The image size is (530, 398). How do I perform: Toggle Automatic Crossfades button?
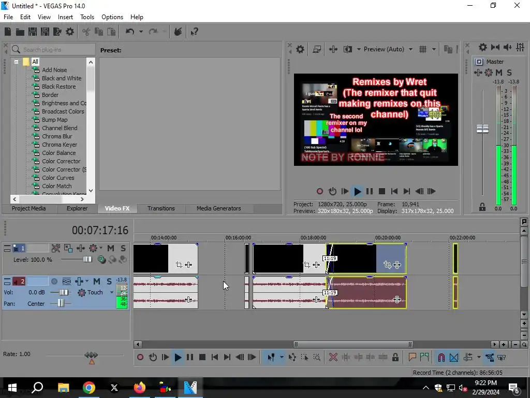click(x=454, y=358)
